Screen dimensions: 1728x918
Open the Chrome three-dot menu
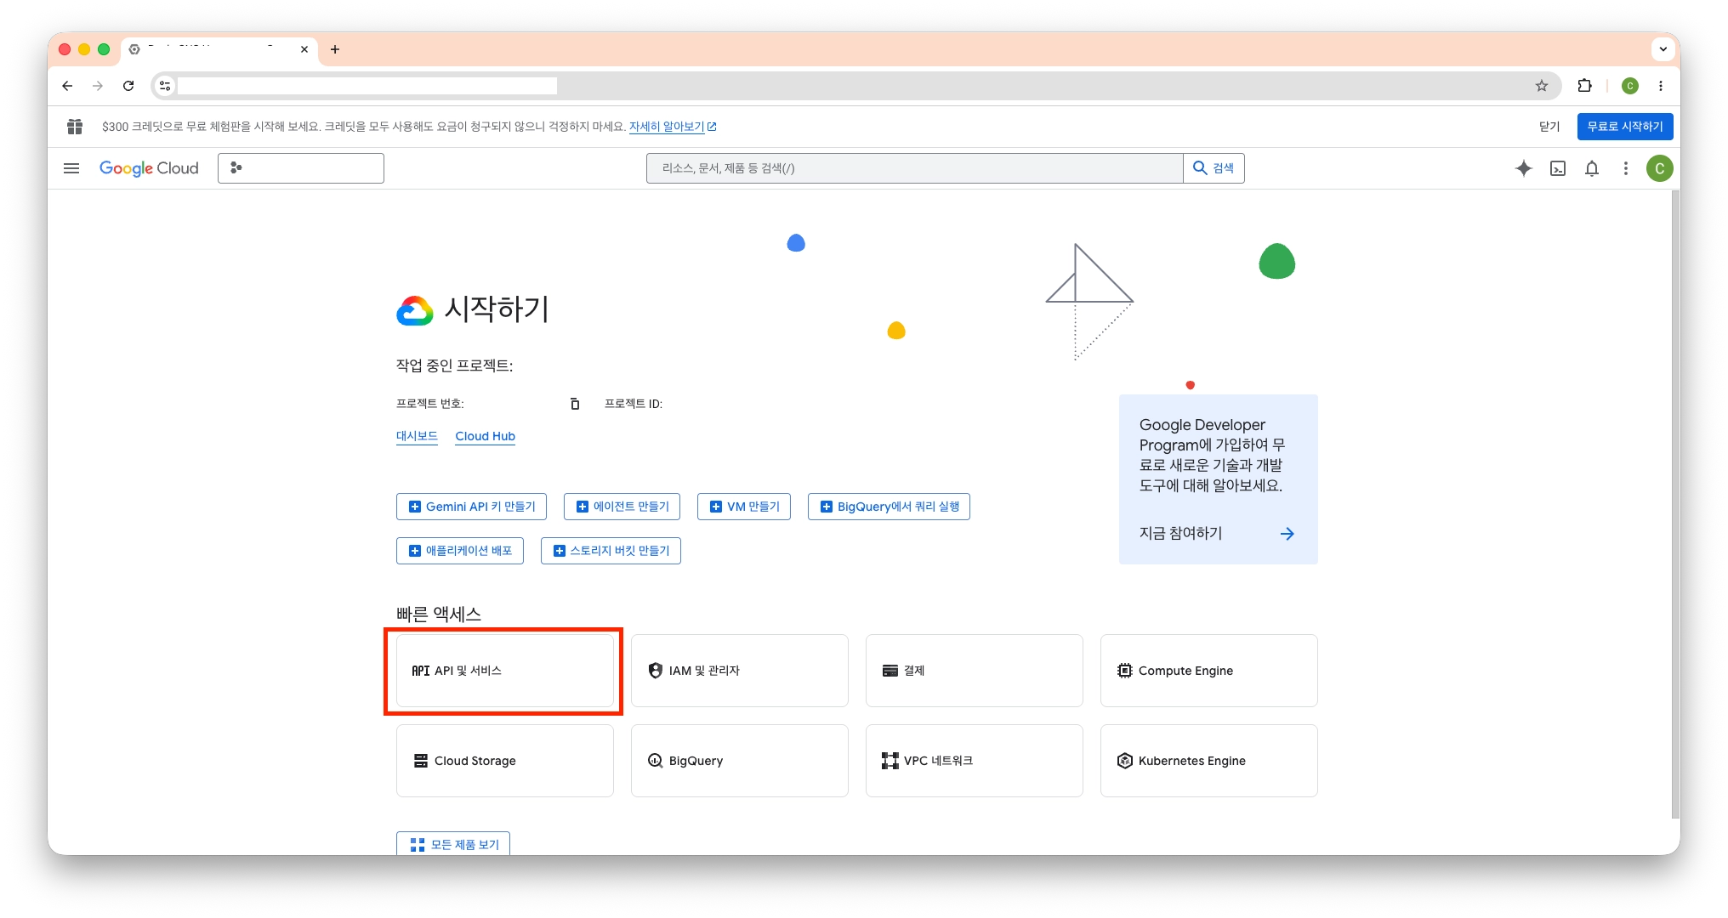coord(1660,86)
